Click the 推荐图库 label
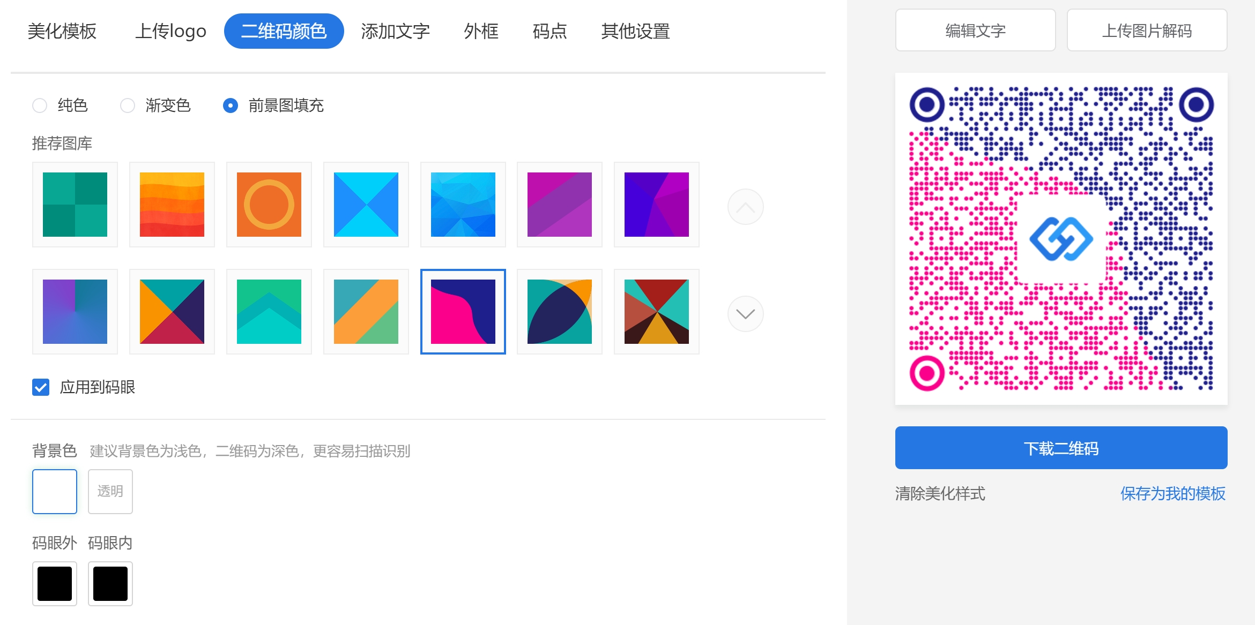 click(62, 144)
